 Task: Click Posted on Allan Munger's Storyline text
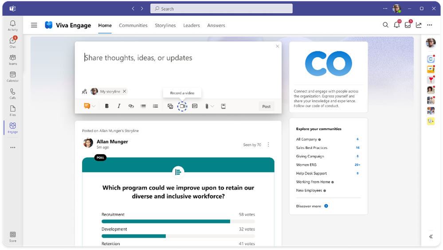point(110,131)
